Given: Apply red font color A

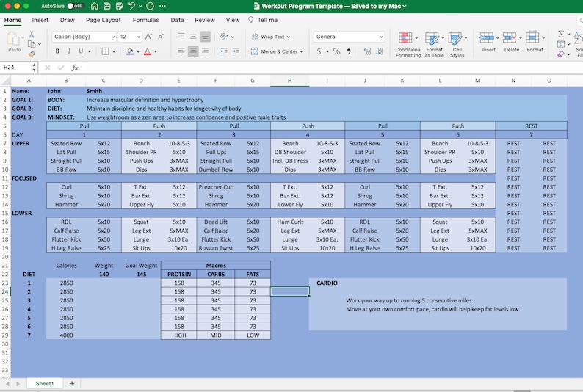Looking at the screenshot, I should [148, 51].
